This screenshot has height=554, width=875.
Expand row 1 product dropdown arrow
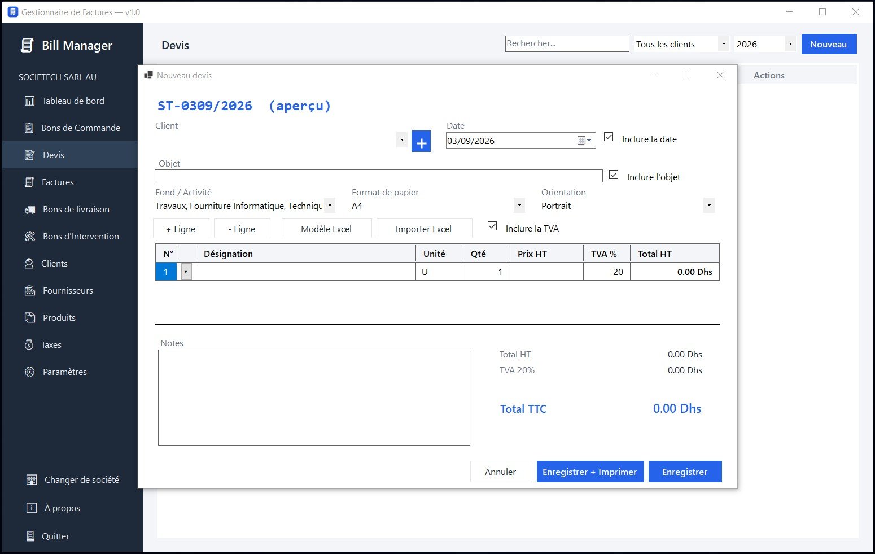coord(186,272)
